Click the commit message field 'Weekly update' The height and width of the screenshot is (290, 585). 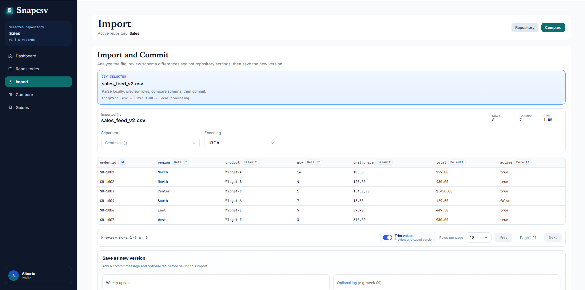coord(216,283)
